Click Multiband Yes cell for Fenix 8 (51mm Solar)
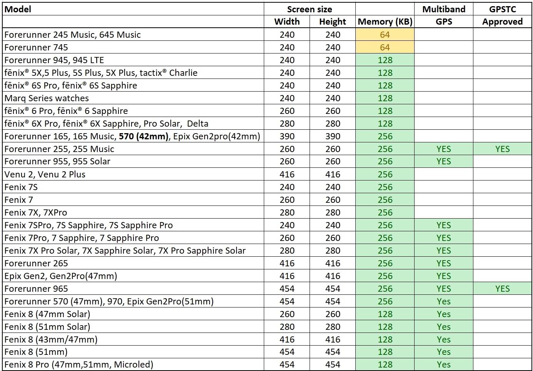The height and width of the screenshot is (371, 533). point(443,327)
